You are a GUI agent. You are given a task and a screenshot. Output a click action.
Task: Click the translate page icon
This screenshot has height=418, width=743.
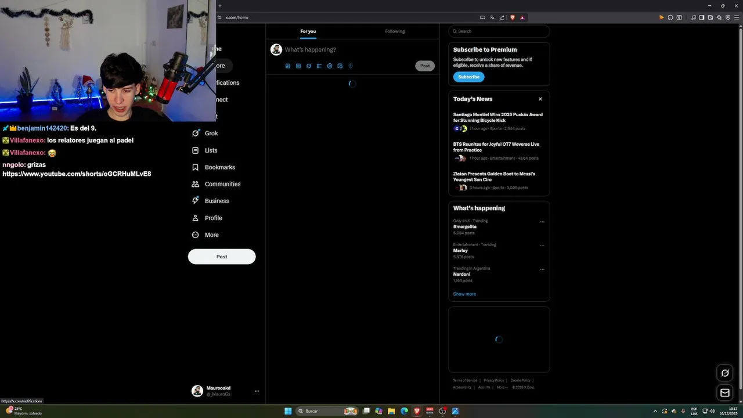pos(492,17)
